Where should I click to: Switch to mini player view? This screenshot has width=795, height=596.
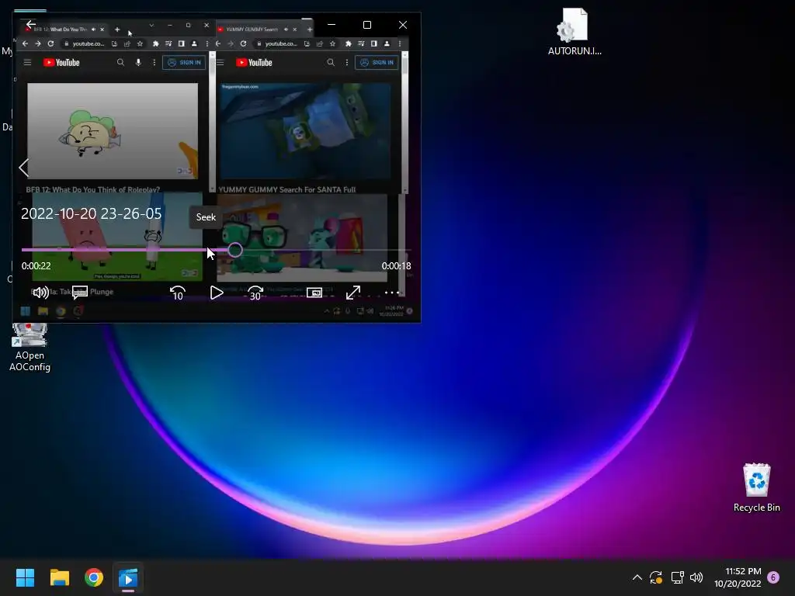pos(314,293)
